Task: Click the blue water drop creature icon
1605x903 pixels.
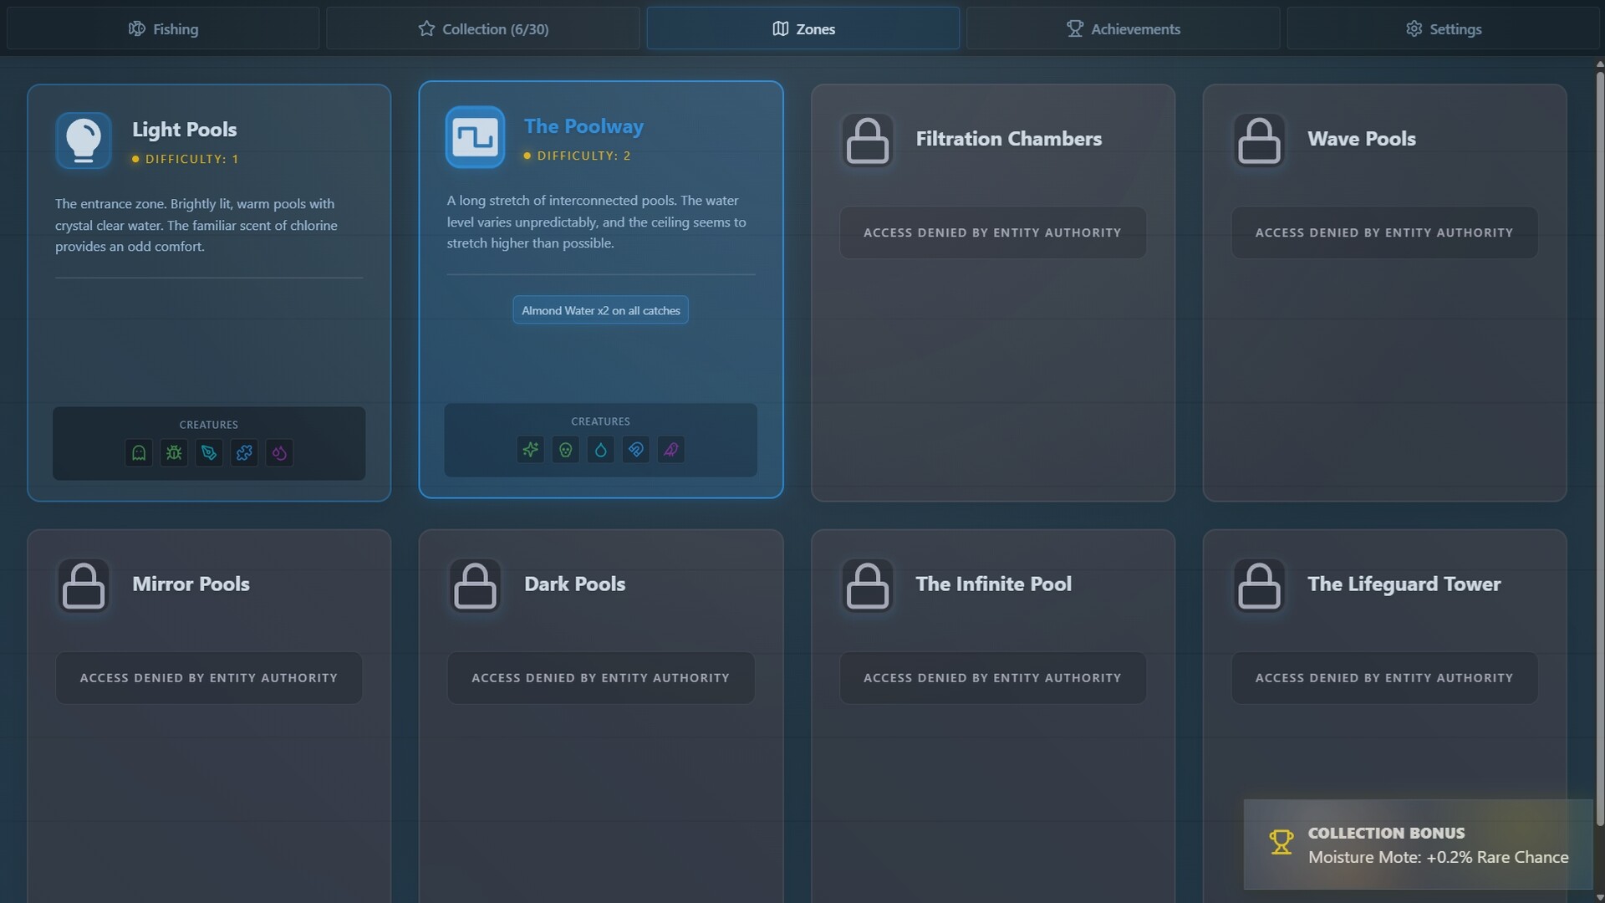Action: (x=601, y=450)
